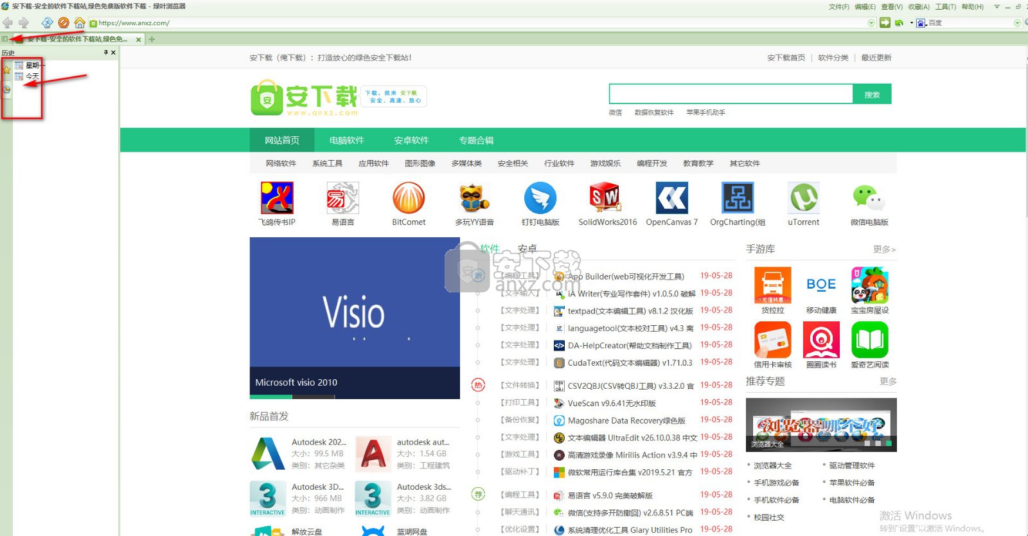Viewport: 1028px width, 536px height.
Task: Stop loading with the orange stop icon
Action: click(64, 22)
